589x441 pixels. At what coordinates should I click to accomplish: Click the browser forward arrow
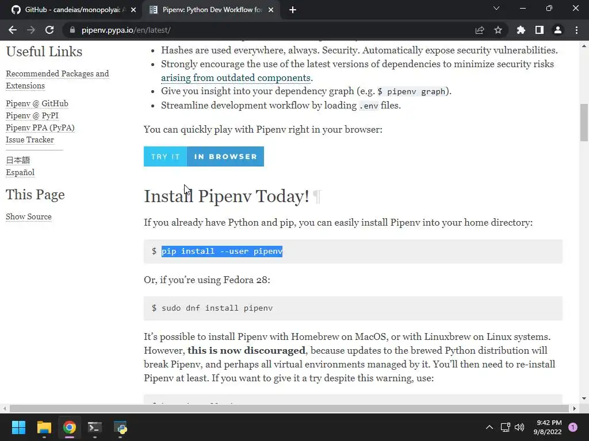(x=31, y=30)
